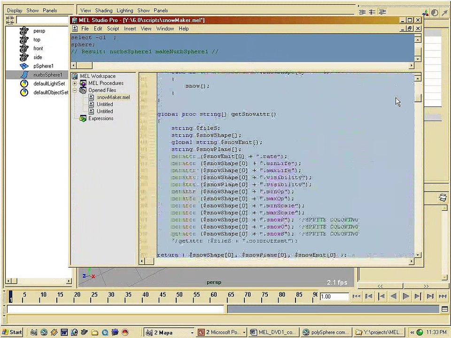Open MEL Studio Pro Help menu

[184, 29]
